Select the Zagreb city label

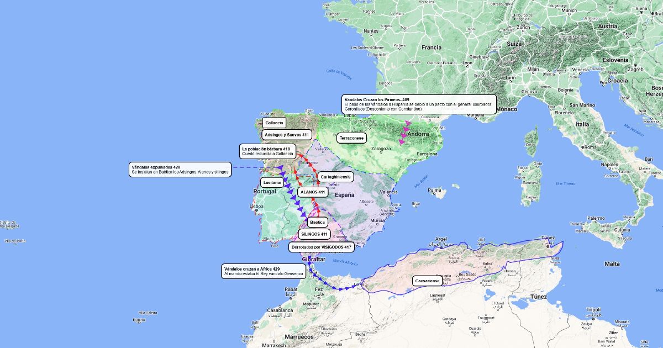click(x=635, y=69)
